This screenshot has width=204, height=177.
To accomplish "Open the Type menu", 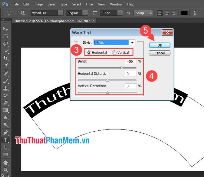I will pyautogui.click(x=64, y=4).
